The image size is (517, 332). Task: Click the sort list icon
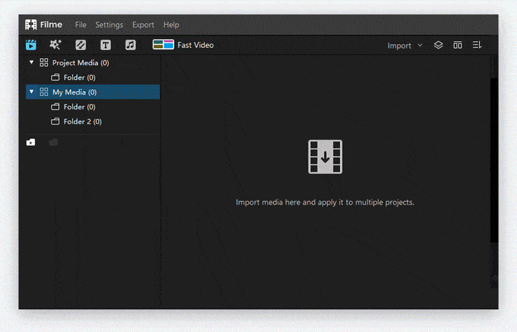(477, 45)
